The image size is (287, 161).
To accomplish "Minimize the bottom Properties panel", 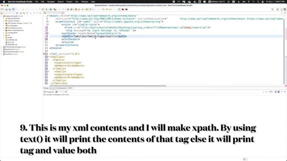I will [x=282, y=92].
